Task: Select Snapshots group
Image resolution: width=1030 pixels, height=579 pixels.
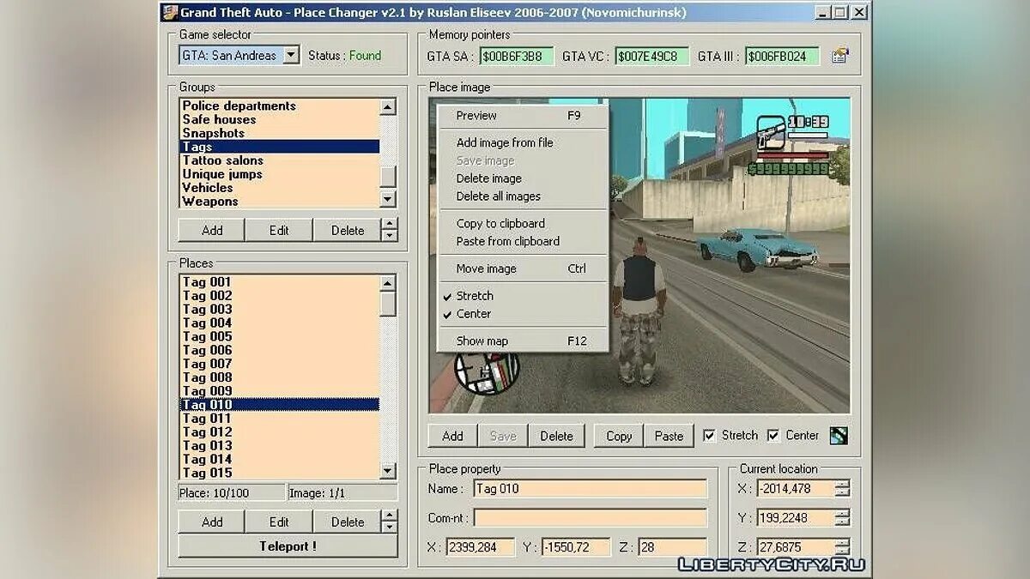Action: (x=280, y=133)
